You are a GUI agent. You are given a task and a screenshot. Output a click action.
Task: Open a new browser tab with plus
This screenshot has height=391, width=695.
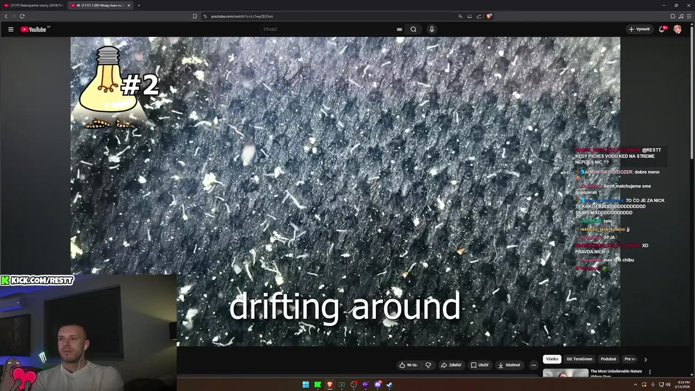(138, 5)
